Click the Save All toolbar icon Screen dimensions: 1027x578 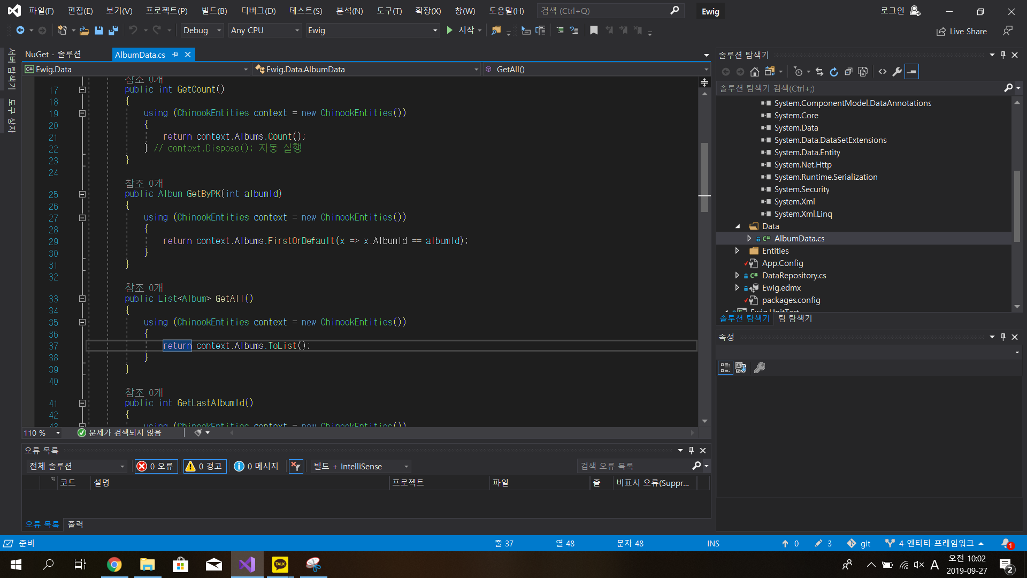[x=113, y=31]
